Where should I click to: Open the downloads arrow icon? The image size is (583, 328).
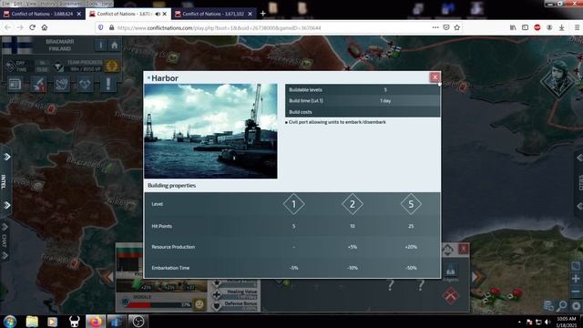pyautogui.click(x=562, y=27)
